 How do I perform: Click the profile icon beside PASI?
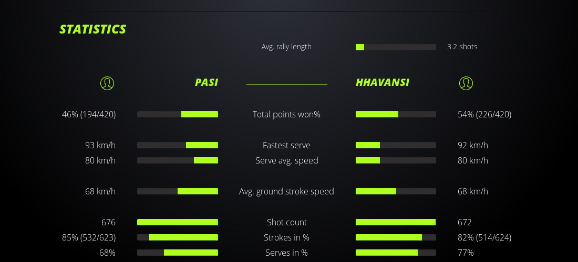coord(107,83)
